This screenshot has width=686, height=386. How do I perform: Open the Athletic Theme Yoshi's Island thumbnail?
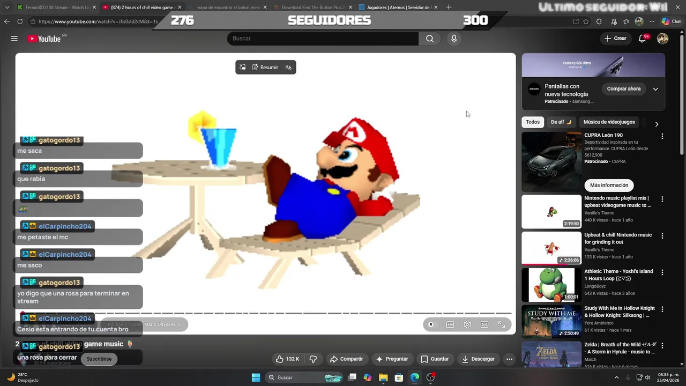551,285
